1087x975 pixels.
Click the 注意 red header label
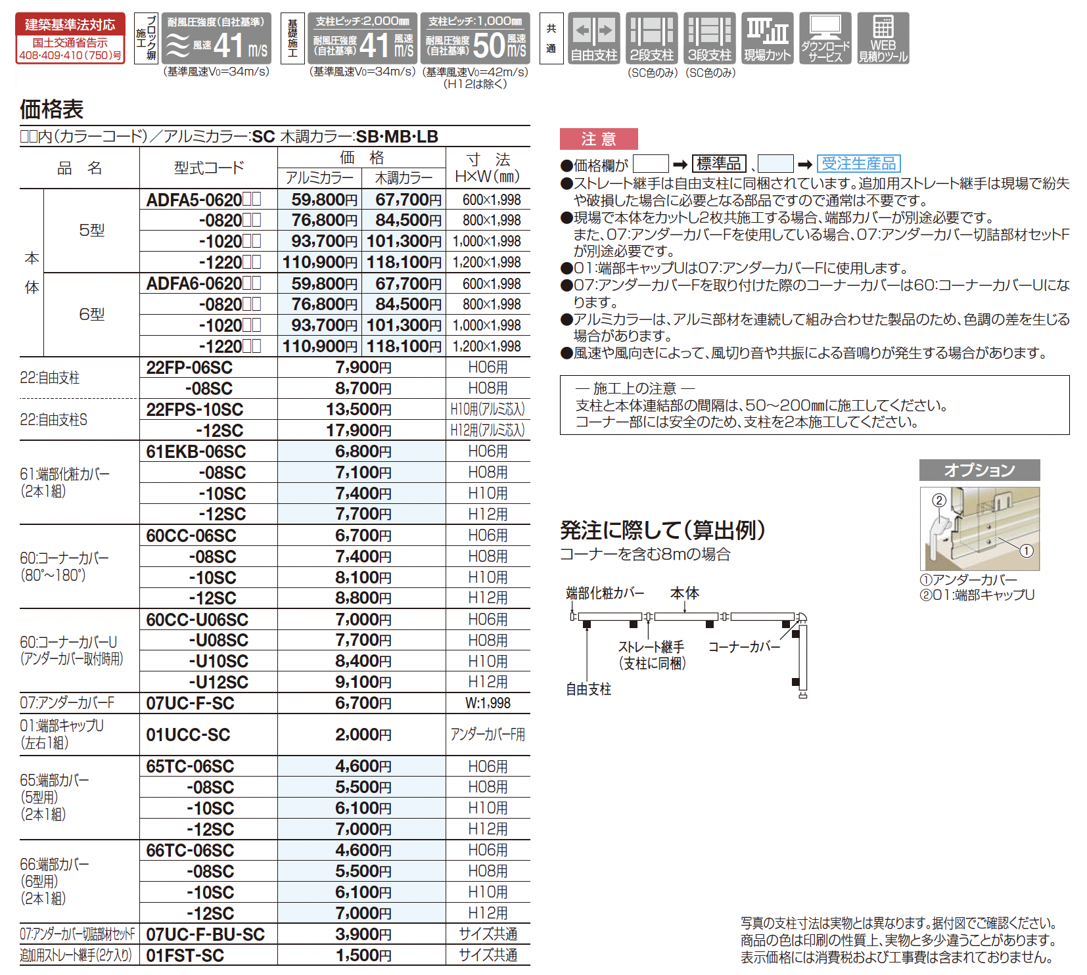[598, 139]
